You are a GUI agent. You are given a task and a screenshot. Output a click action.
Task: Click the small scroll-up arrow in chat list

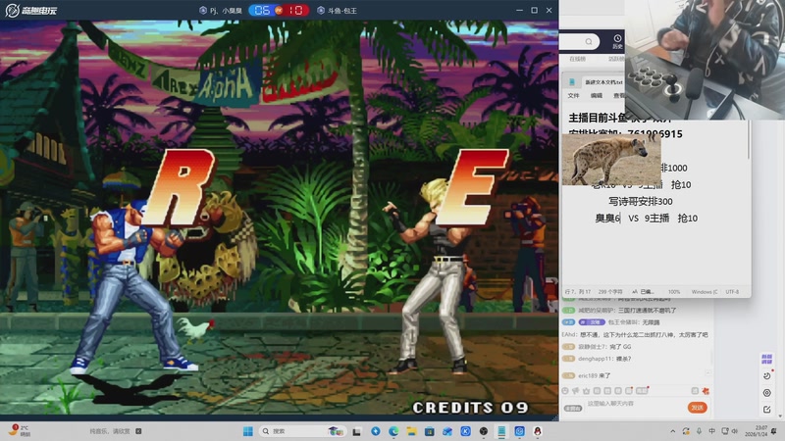[x=707, y=373]
